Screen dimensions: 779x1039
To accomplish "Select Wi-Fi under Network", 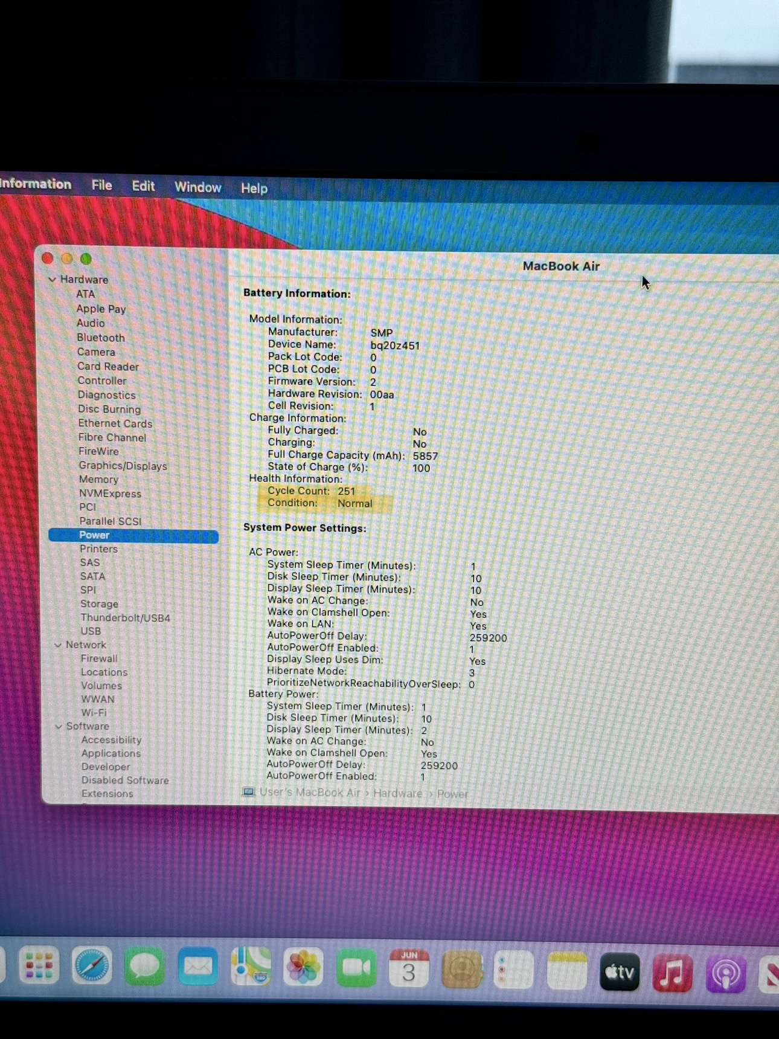I will [x=94, y=713].
